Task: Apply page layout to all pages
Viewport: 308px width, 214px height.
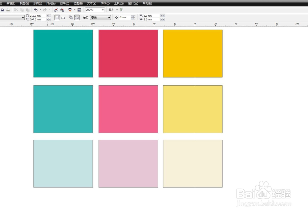Action: point(71,18)
